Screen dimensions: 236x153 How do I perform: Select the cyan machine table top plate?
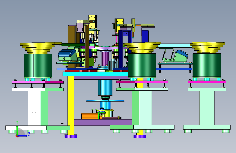click(95, 74)
